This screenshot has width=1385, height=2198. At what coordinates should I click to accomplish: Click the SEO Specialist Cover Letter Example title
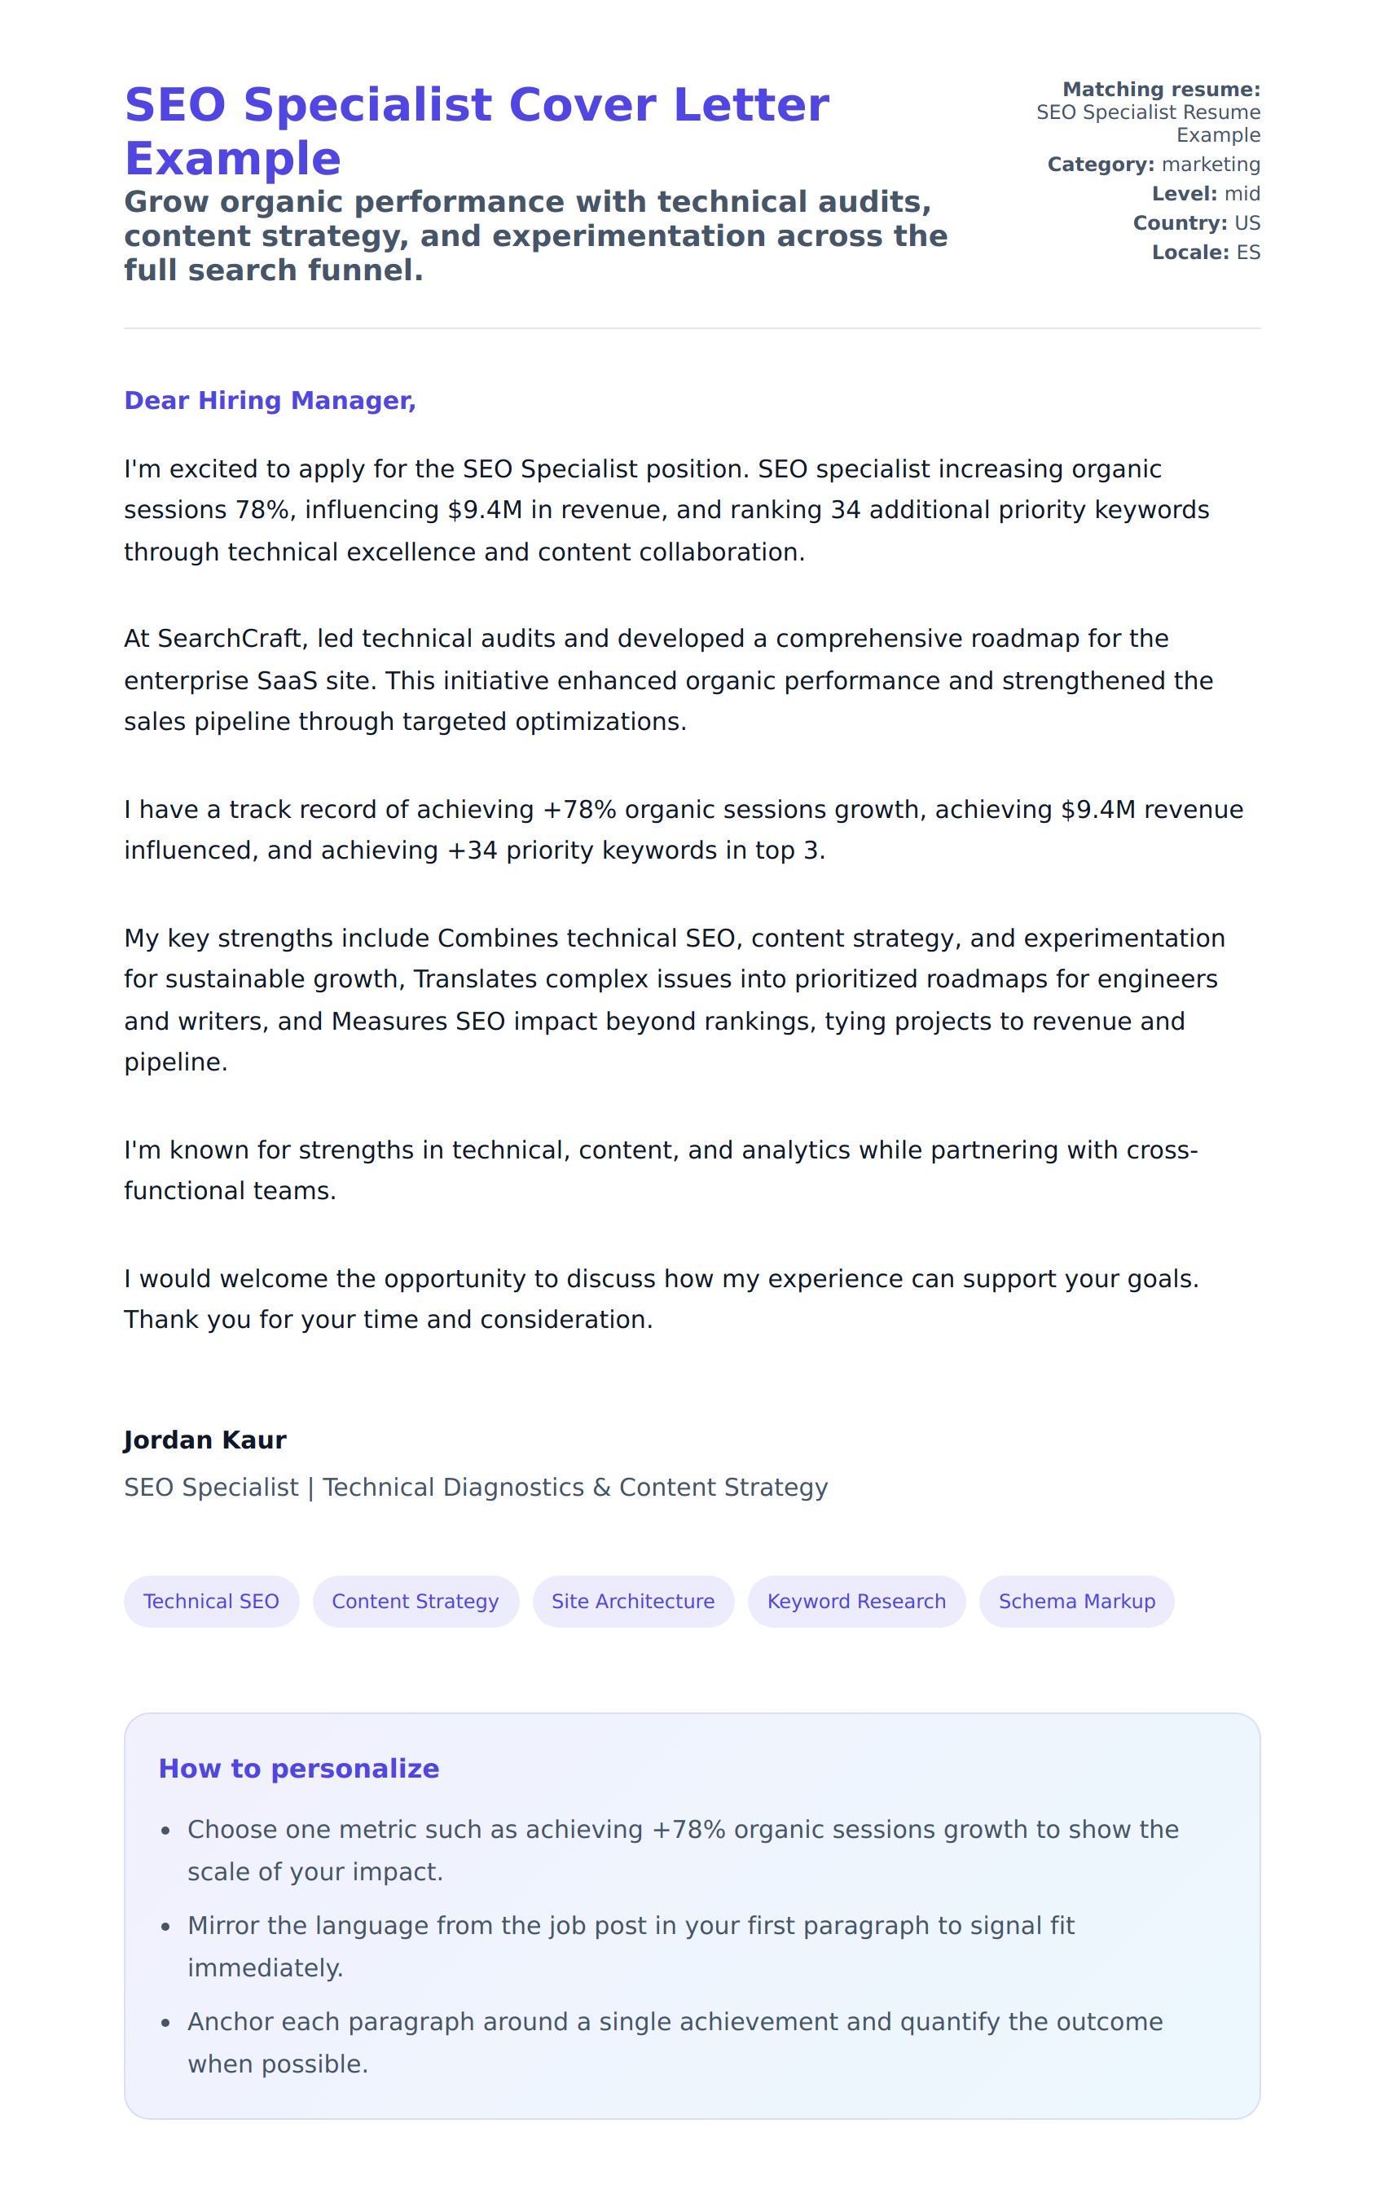click(x=476, y=130)
